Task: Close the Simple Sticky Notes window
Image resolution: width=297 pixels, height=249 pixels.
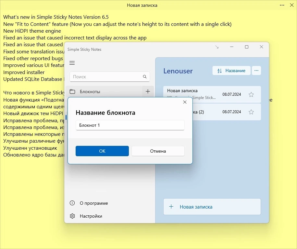Action: pyautogui.click(x=261, y=47)
